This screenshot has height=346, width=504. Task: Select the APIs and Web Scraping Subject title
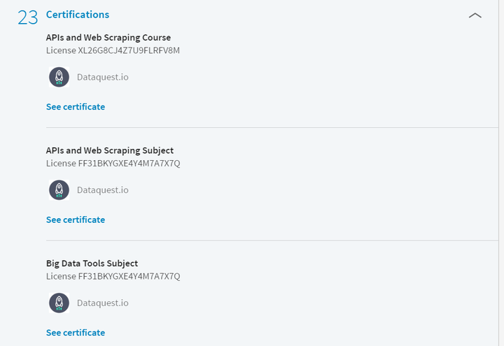coord(110,150)
